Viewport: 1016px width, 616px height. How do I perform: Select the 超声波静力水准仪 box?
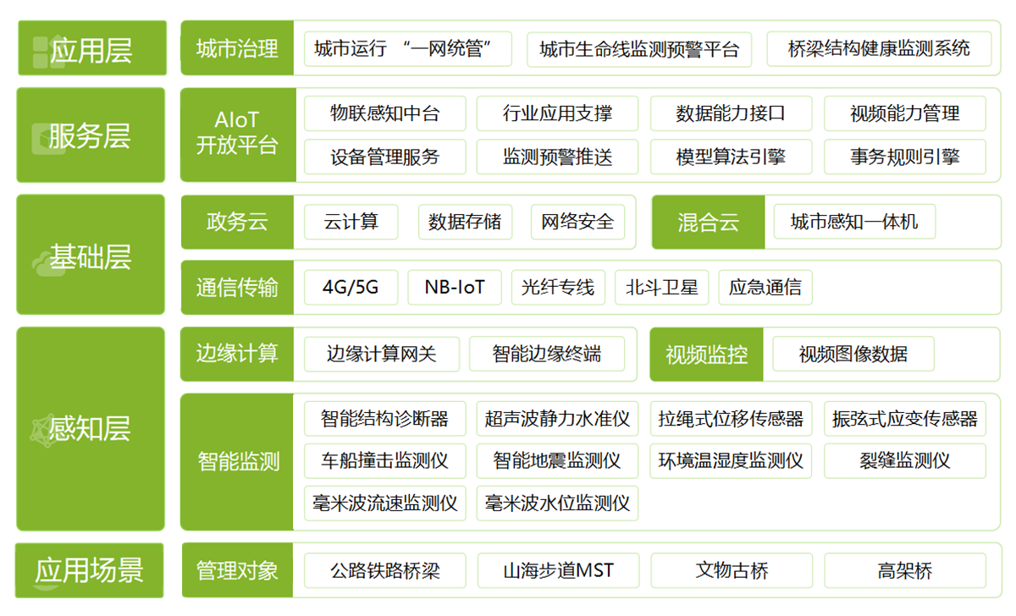point(558,419)
